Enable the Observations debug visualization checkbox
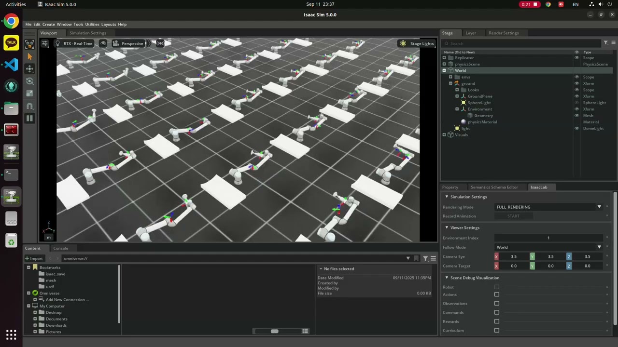Viewport: 618px width, 347px height. tap(497, 304)
